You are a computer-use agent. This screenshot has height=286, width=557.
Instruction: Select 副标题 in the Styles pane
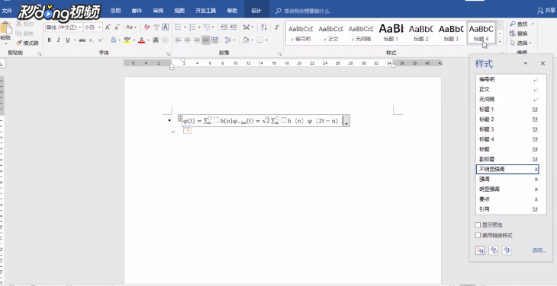[507, 159]
